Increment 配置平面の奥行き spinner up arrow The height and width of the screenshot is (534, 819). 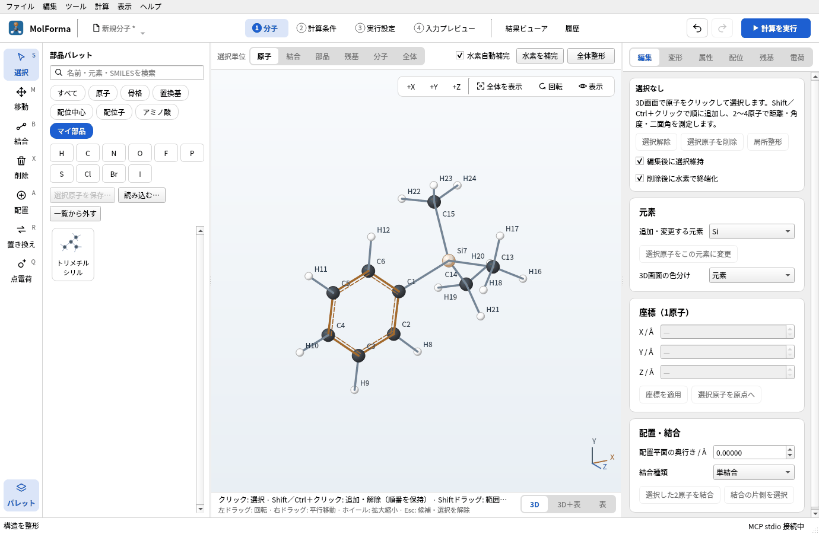790,449
